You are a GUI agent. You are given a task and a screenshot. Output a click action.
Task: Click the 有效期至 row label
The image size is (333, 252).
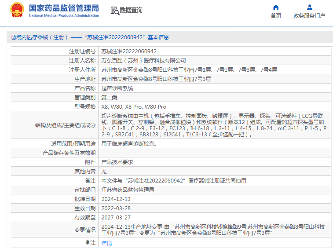point(85,218)
